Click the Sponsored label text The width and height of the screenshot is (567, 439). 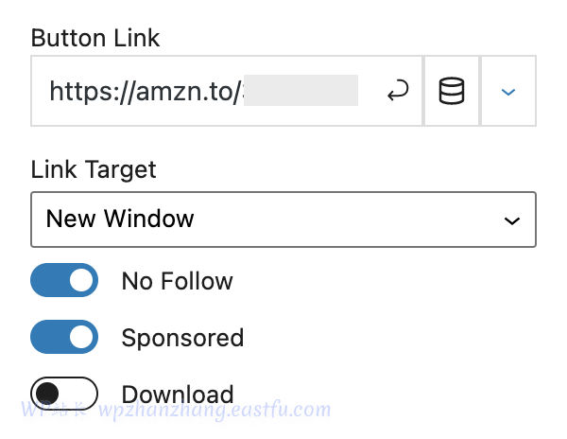[x=182, y=338]
